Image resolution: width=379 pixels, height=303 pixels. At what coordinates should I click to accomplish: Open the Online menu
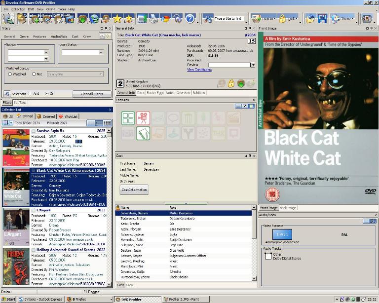click(x=51, y=9)
